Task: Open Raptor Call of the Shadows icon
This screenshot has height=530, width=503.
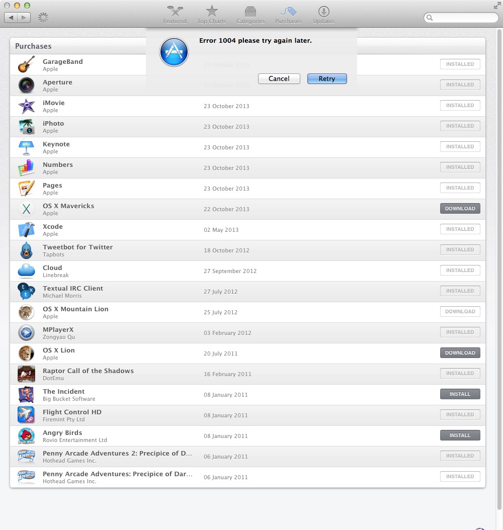Action: (26, 374)
